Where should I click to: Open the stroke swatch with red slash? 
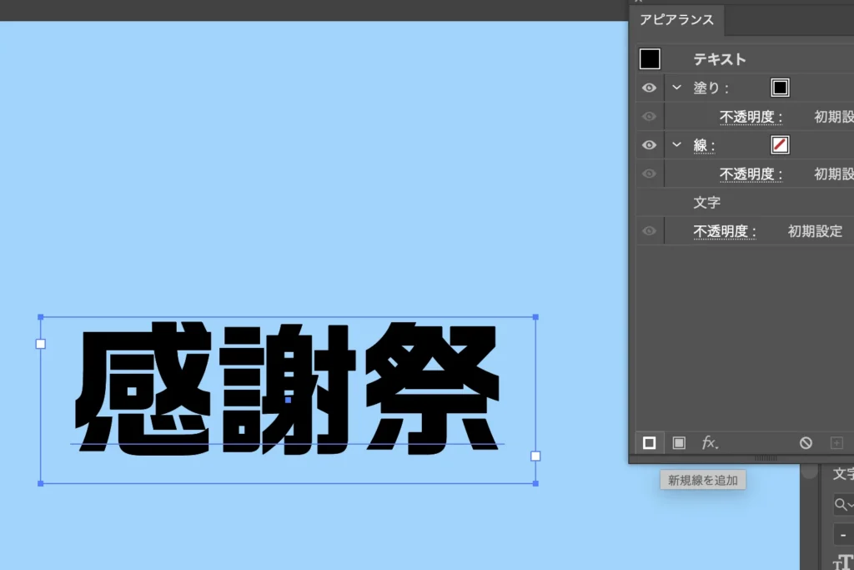[780, 145]
